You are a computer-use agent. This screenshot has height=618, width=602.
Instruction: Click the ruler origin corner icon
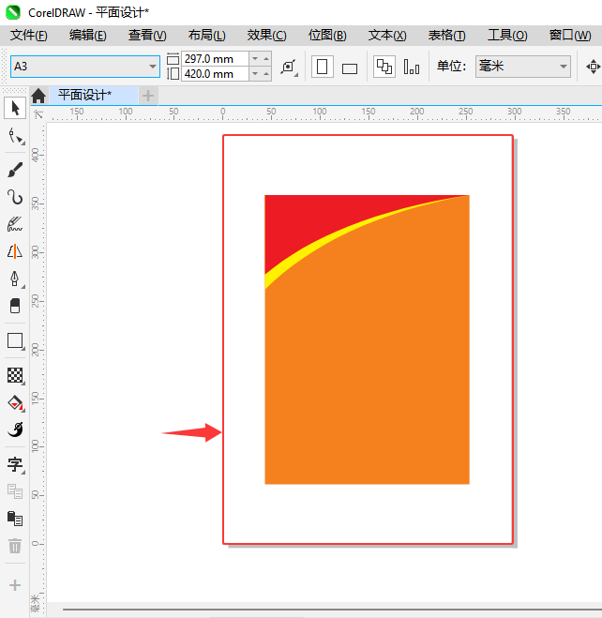pyautogui.click(x=38, y=114)
